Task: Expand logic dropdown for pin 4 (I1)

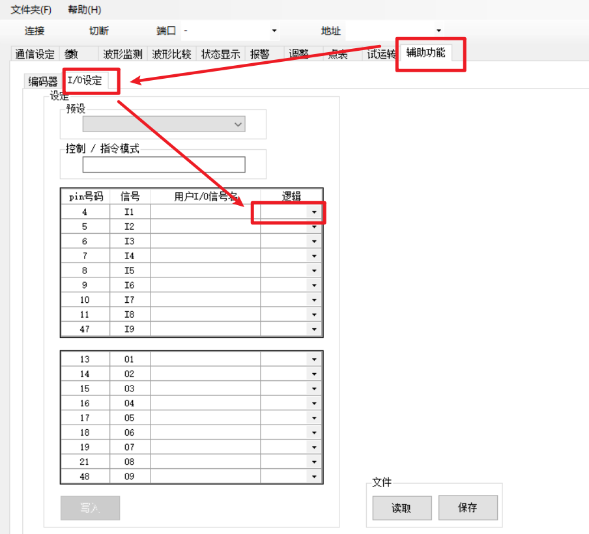Action: 314,212
